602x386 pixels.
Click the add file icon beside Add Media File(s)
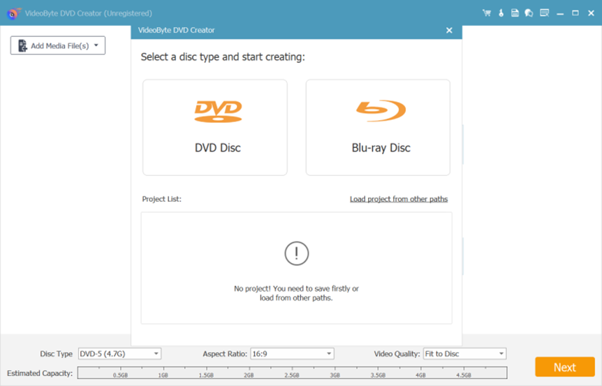(x=22, y=45)
